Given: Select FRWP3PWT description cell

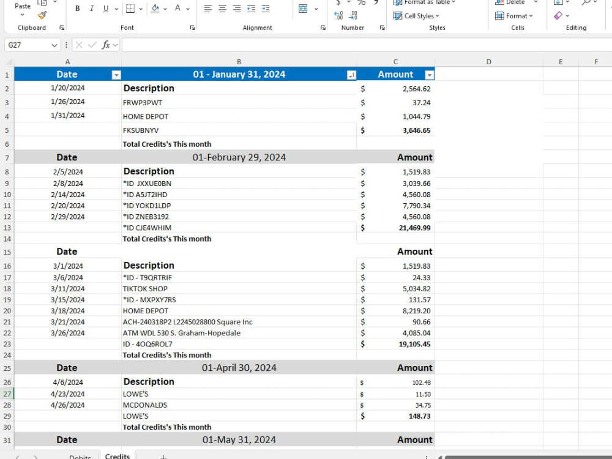Looking at the screenshot, I should 239,103.
